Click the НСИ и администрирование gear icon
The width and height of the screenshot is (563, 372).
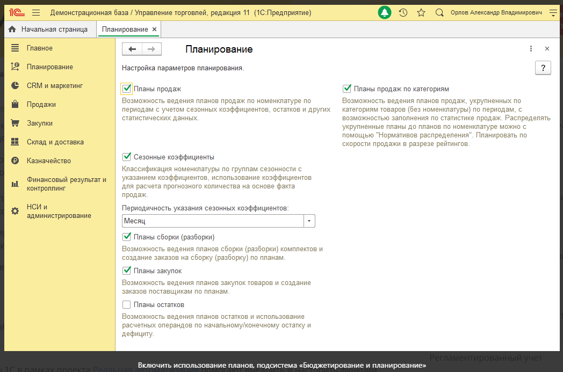pyautogui.click(x=15, y=211)
